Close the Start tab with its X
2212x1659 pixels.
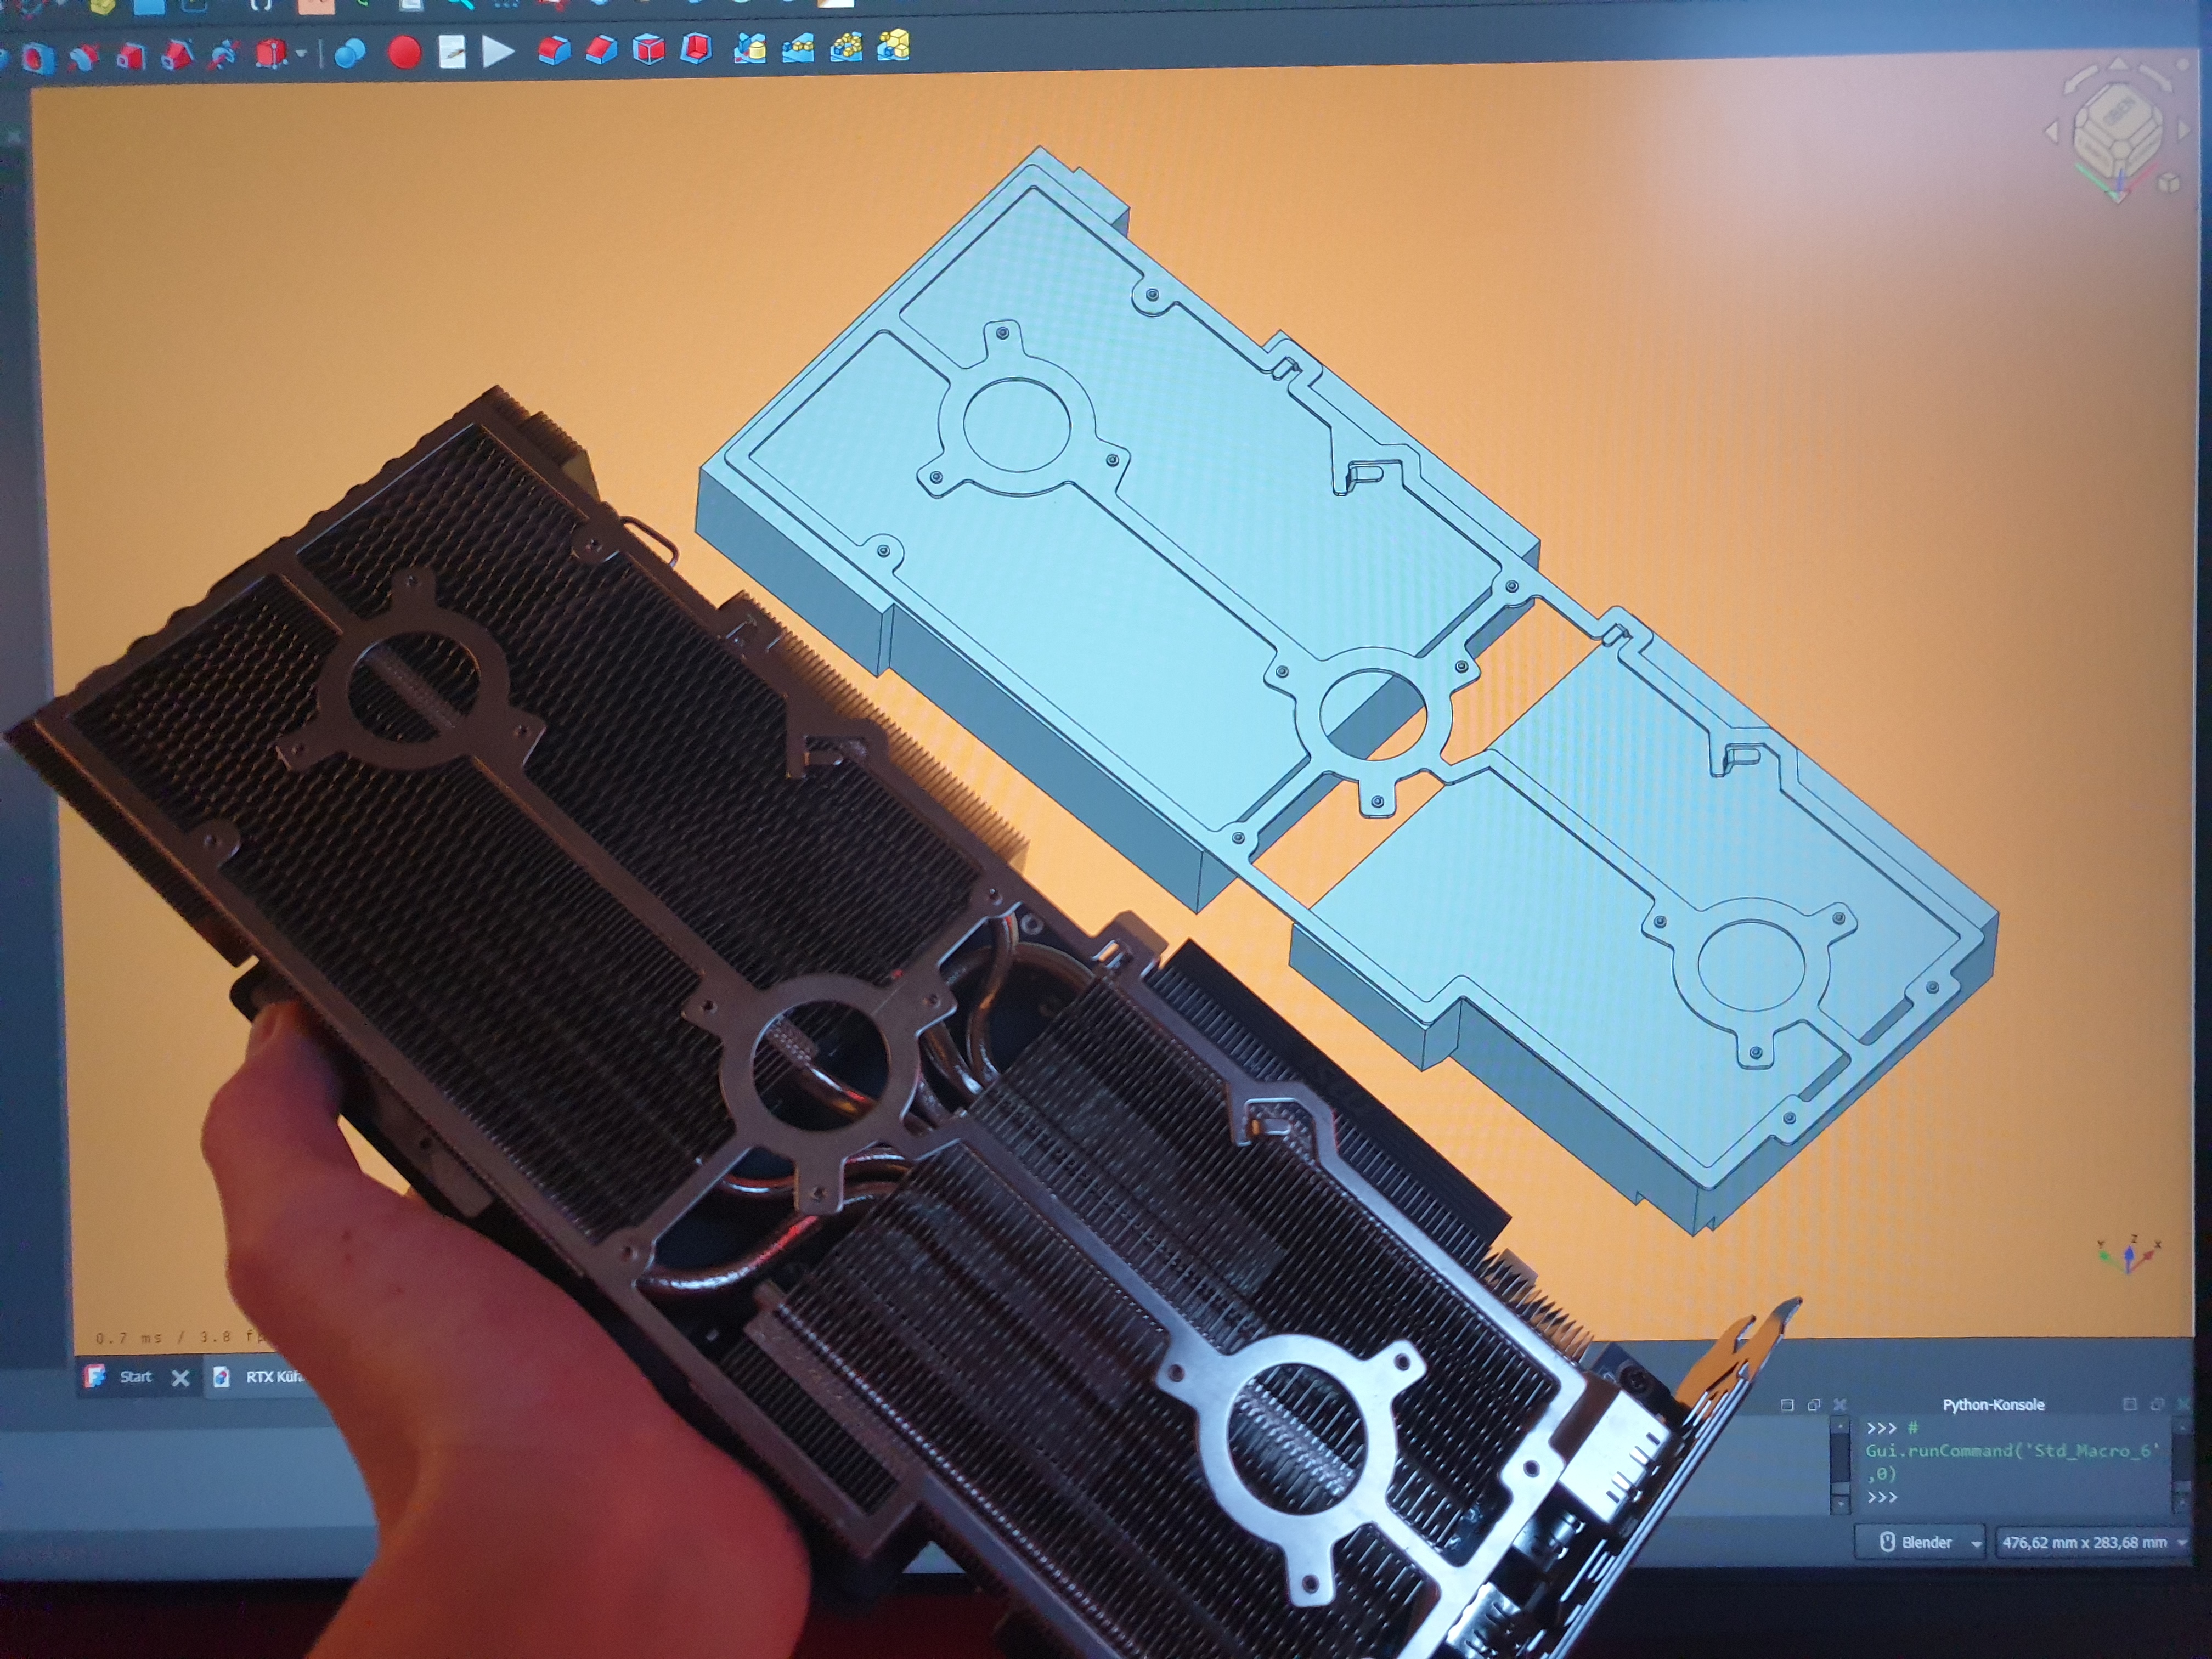point(181,1378)
